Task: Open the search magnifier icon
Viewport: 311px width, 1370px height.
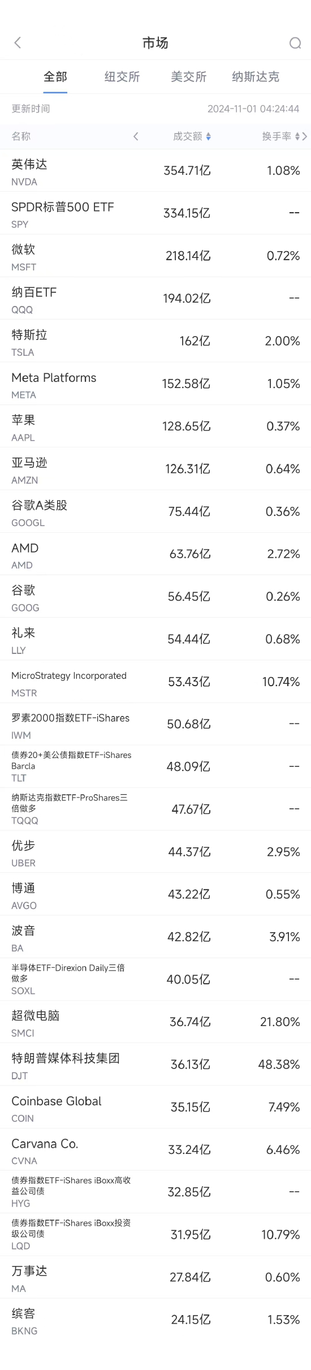Action: [x=295, y=43]
